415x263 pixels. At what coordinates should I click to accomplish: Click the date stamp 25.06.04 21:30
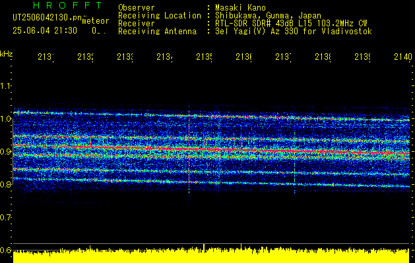[45, 31]
